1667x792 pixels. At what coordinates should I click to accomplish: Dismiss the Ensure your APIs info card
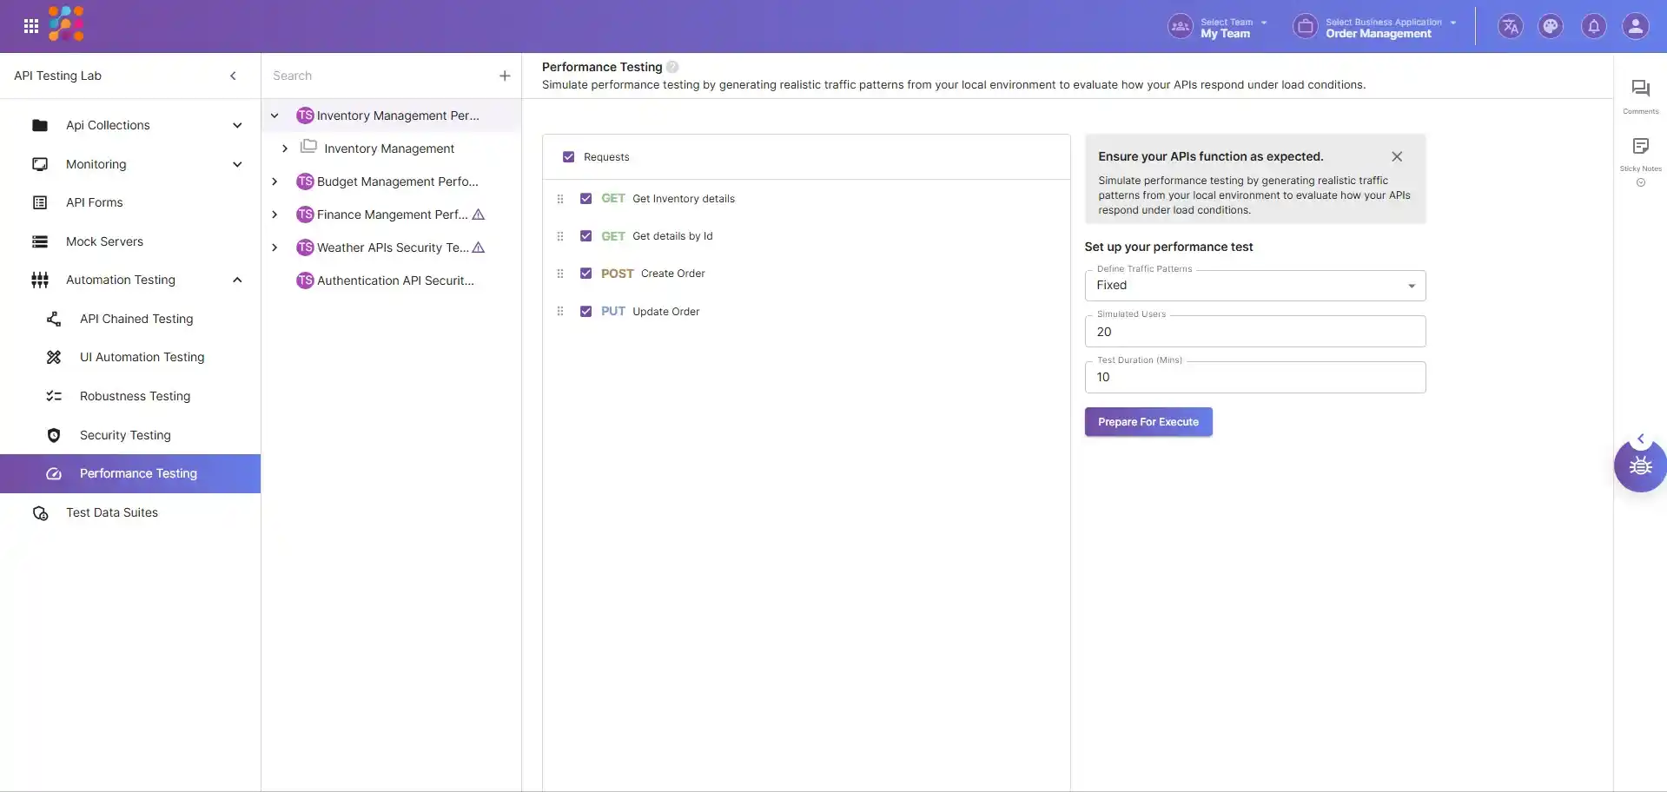[1397, 156]
